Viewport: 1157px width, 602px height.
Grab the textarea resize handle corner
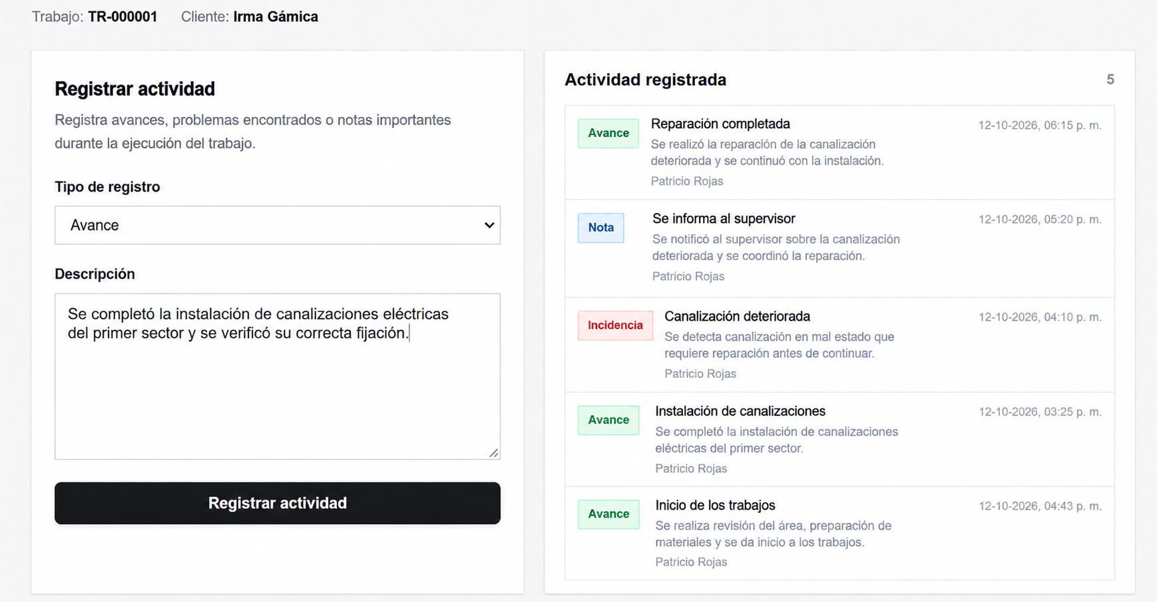(x=493, y=453)
